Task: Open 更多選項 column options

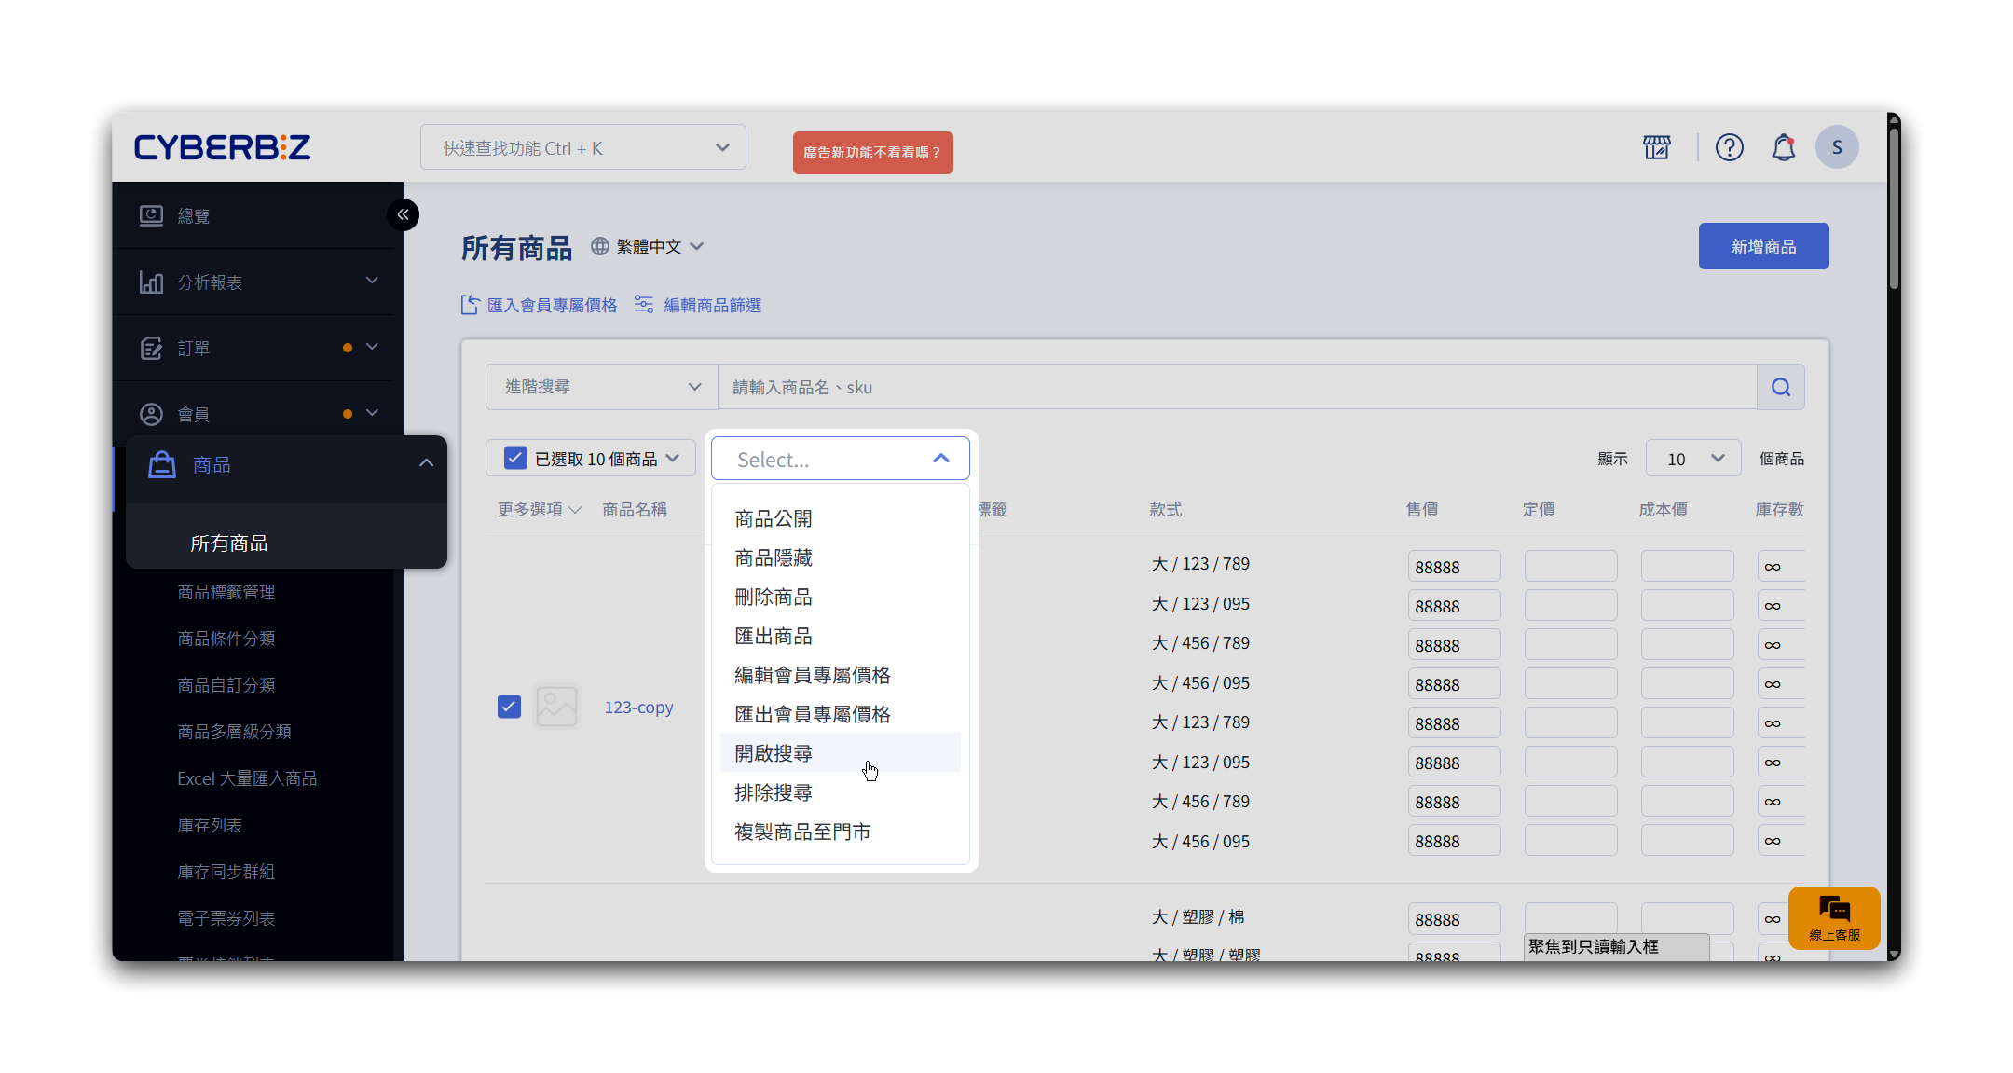Action: 539,510
